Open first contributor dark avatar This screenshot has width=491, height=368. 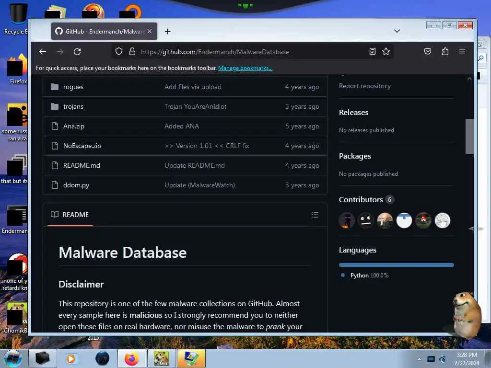(x=346, y=220)
